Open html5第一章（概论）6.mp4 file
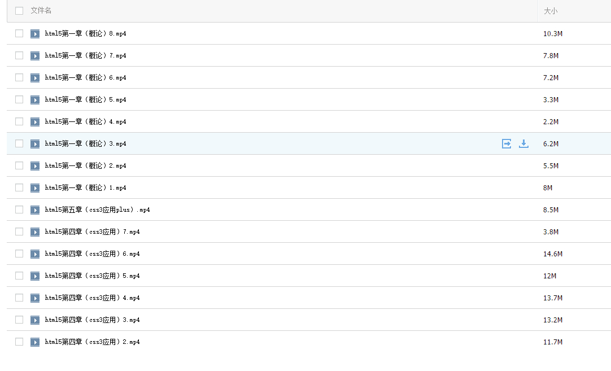The height and width of the screenshot is (371, 611). tap(85, 78)
